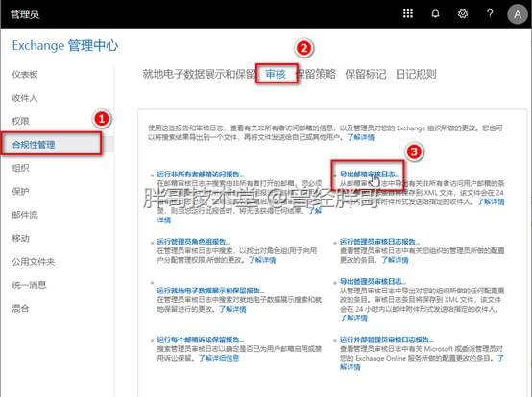Image resolution: width=532 pixels, height=397 pixels.
Task: Open settings gear icon
Action: point(463,13)
